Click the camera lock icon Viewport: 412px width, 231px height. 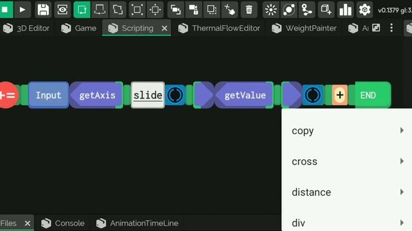coord(194,10)
